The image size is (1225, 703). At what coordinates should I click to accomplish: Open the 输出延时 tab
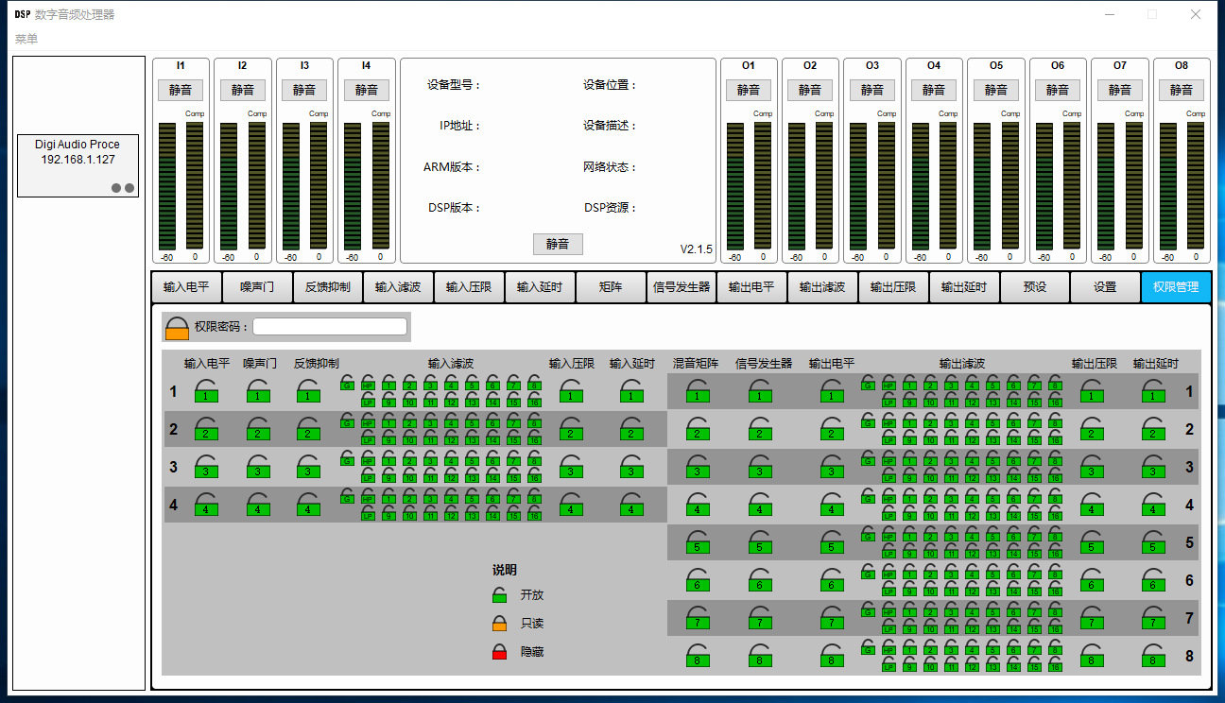pyautogui.click(x=964, y=287)
